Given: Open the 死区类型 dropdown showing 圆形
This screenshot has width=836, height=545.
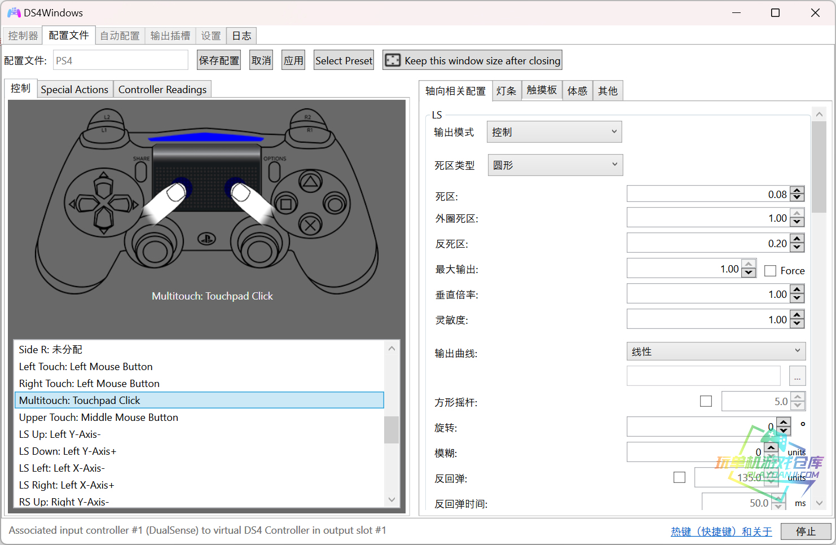Looking at the screenshot, I should [x=555, y=165].
